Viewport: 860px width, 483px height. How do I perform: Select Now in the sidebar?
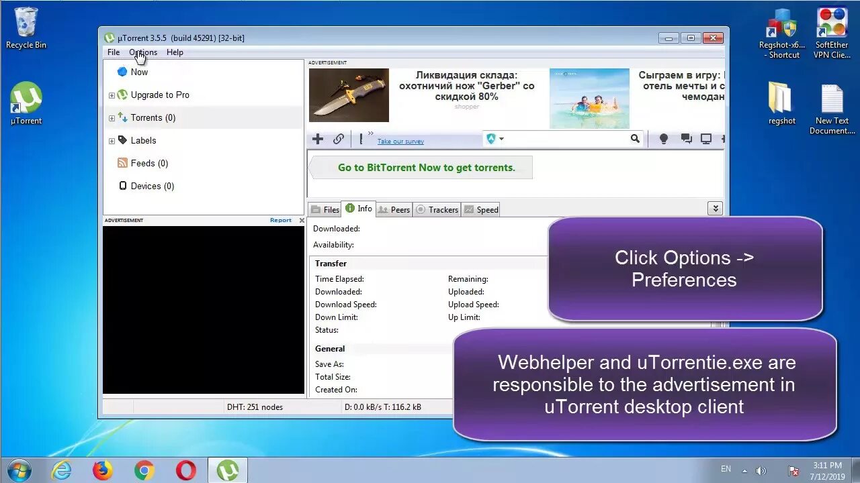pyautogui.click(x=139, y=72)
